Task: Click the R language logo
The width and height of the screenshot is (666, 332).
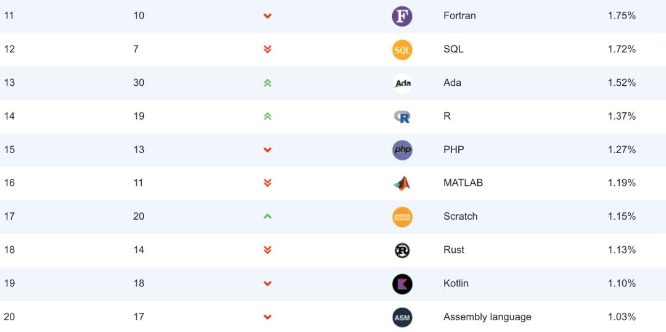Action: click(402, 117)
